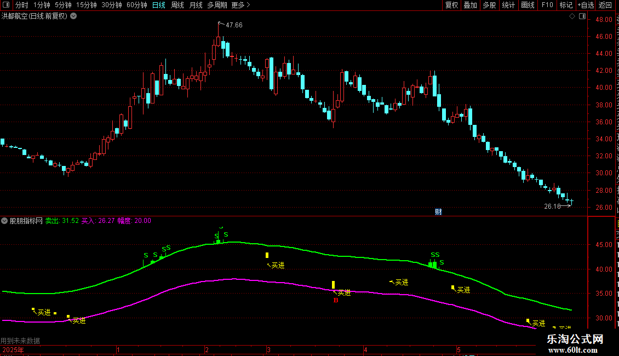Select the 60分钟 period tab
This screenshot has width=619, height=356.
(137, 5)
